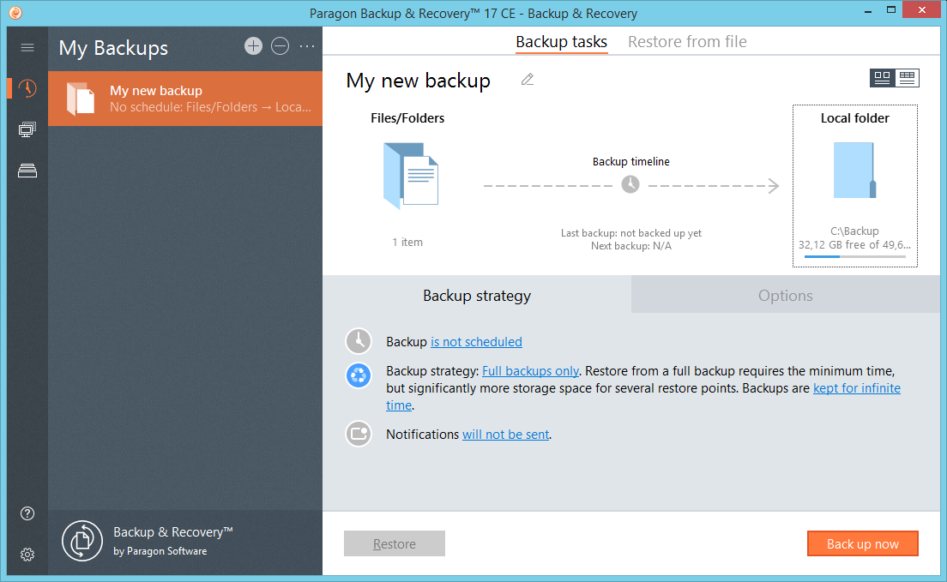Viewport: 947px width, 582px height.
Task: Click the Local folder destination tile
Action: click(854, 186)
